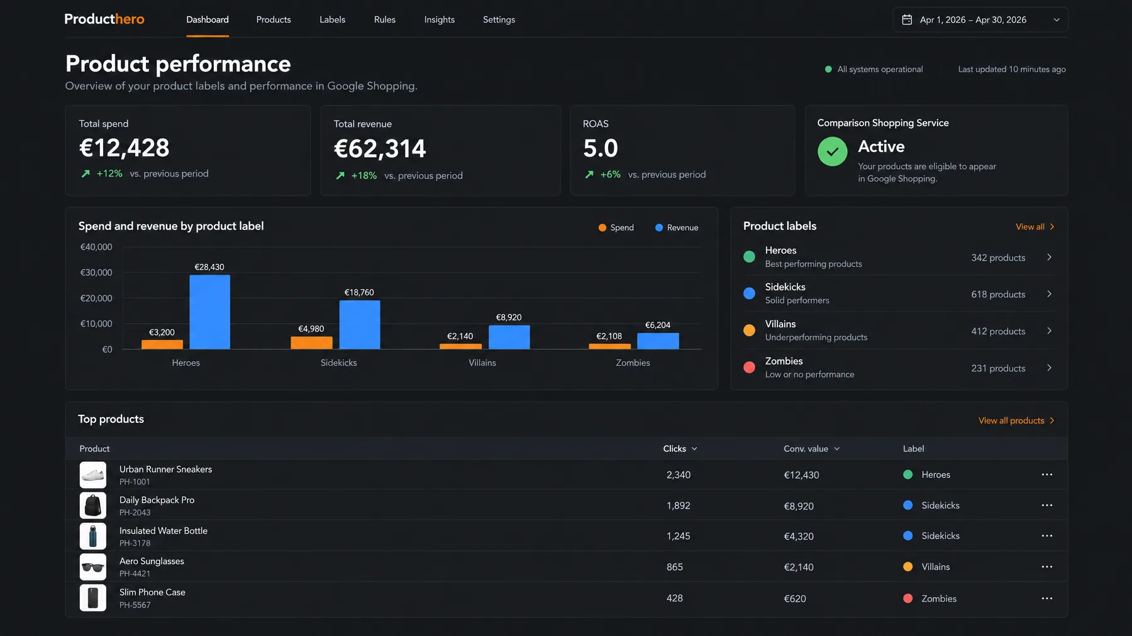Screen dimensions: 1132x636
Task: Open the Slim Phone Case thumbnail
Action: [x=93, y=598]
